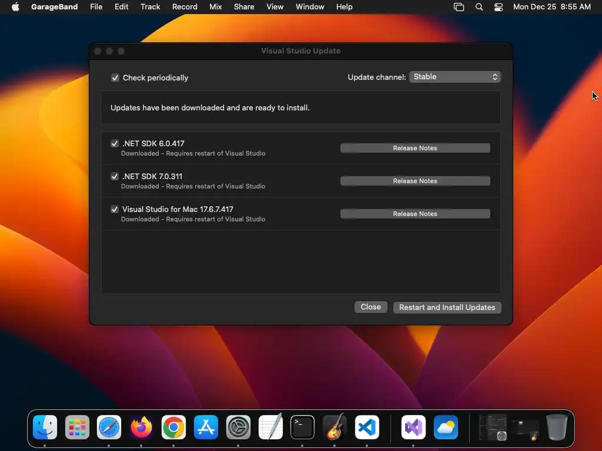Image resolution: width=602 pixels, height=451 pixels.
Task: Open the Trash in the dock
Action: 557,428
